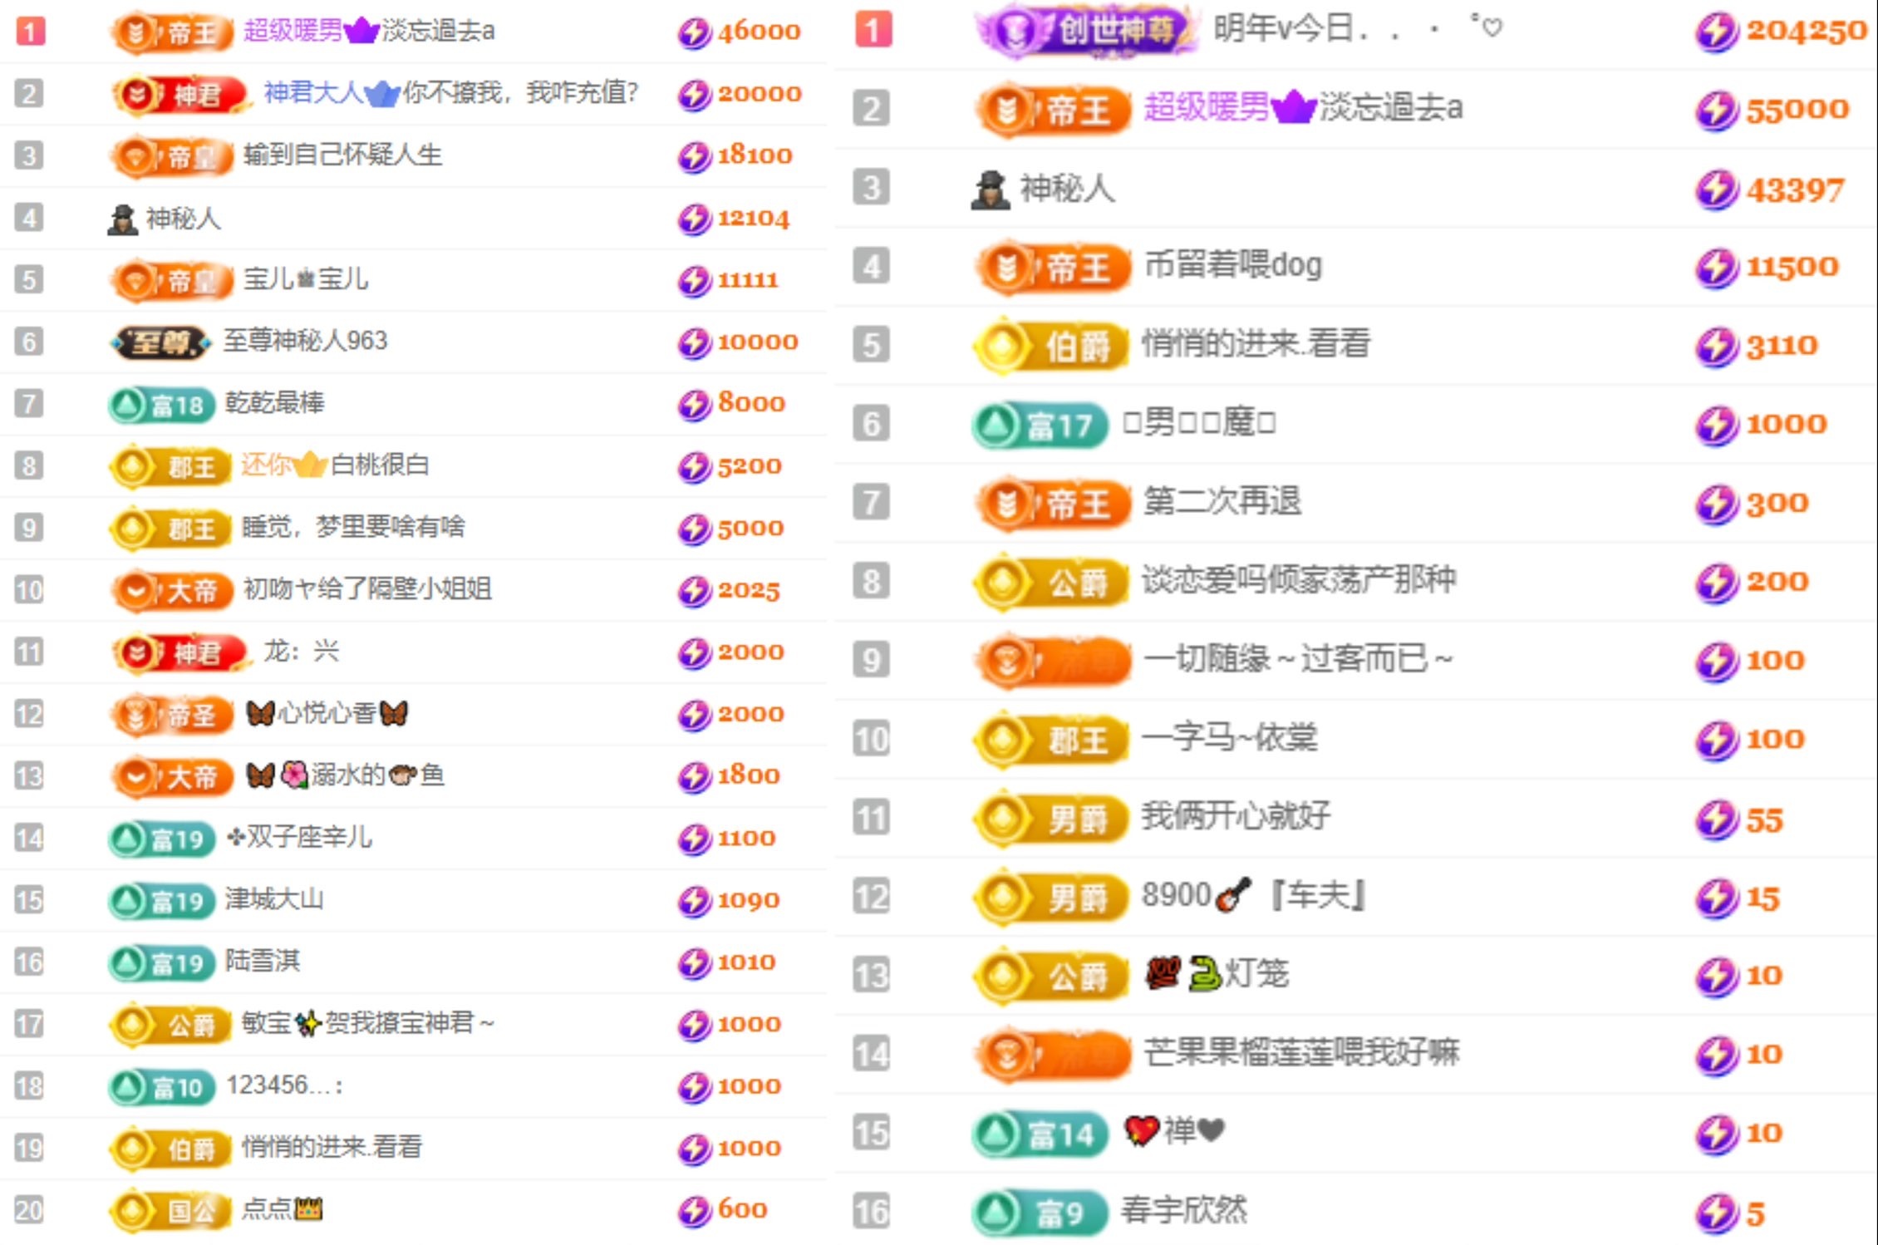
Task: Select username 龙: 兴
Action: 302,651
